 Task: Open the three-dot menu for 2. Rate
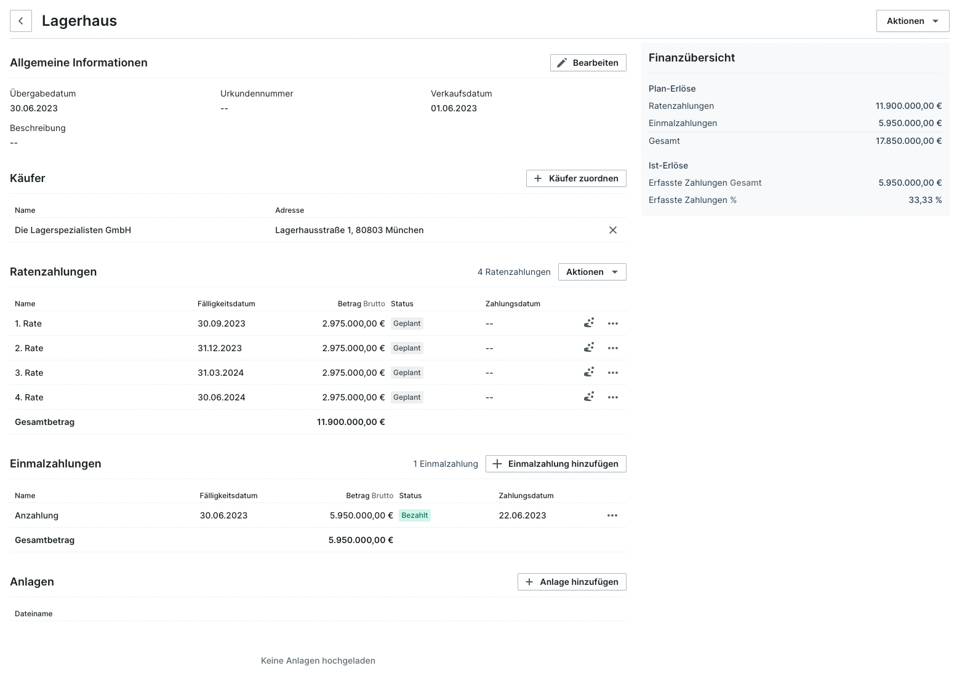tap(612, 348)
